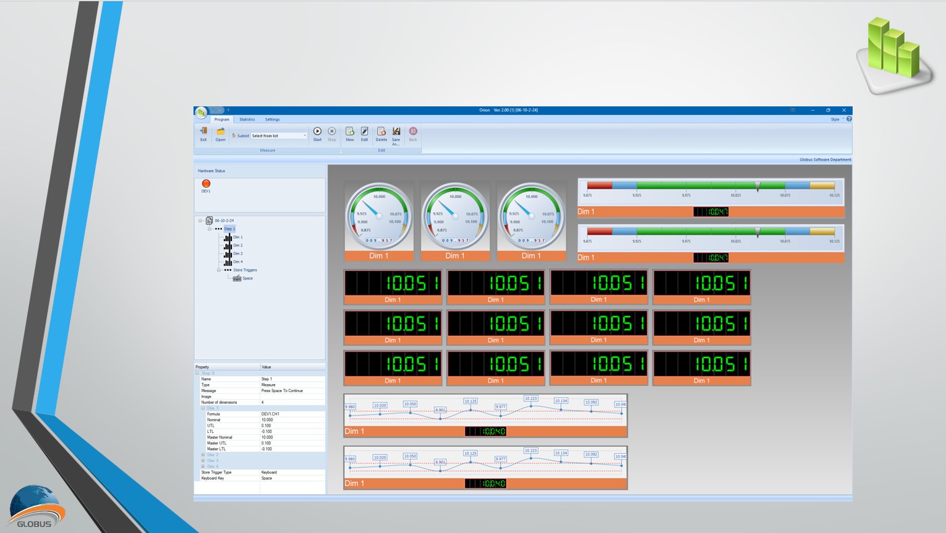Select the Store Triggers tree node
The width and height of the screenshot is (946, 533).
[245, 270]
